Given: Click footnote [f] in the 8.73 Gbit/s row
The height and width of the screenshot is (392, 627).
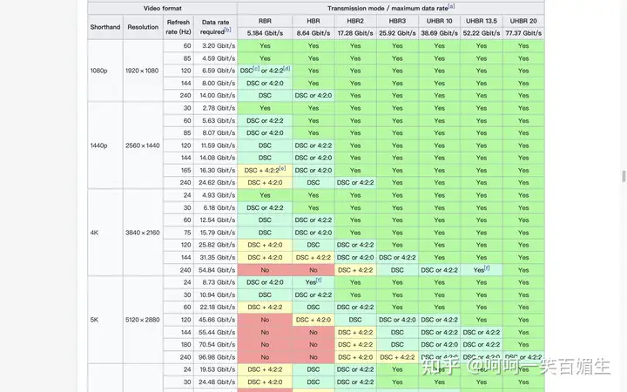Looking at the screenshot, I should 319,280.
